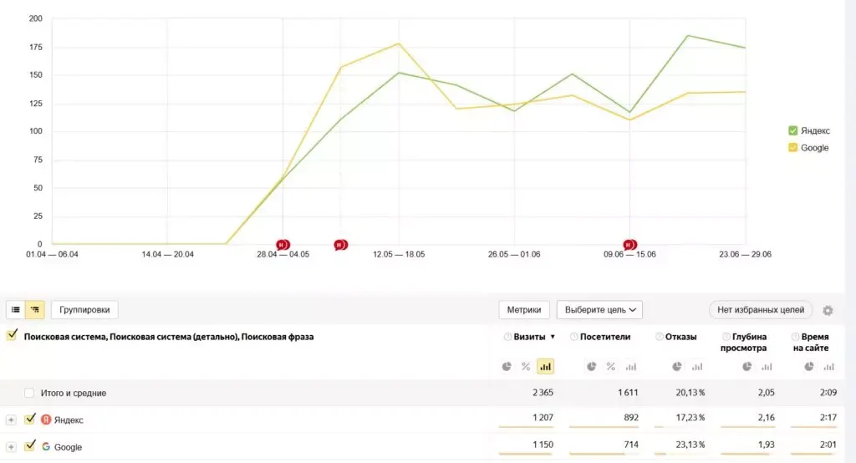The image size is (856, 463).
Task: Show percent values for Визиты column
Action: tap(526, 366)
